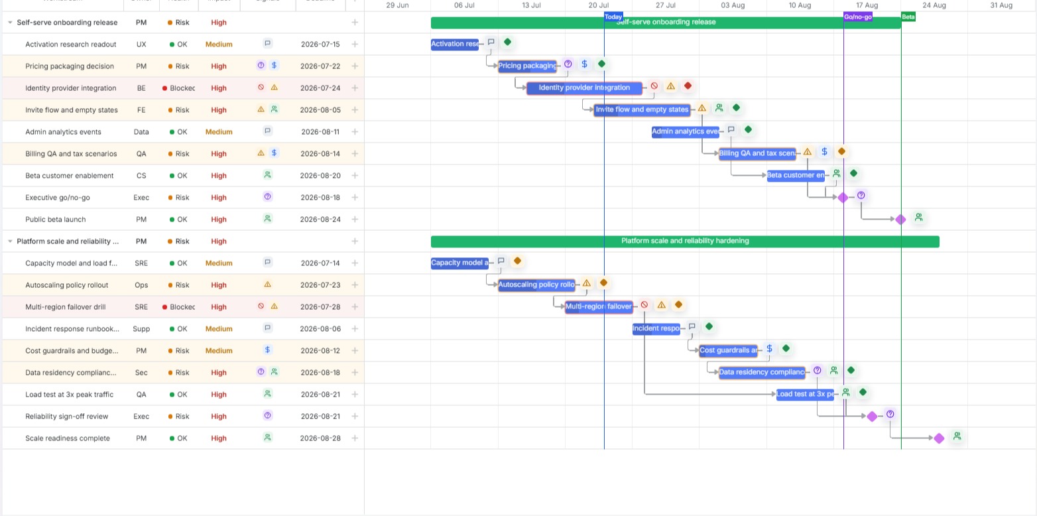Viewport: 1037px width, 516px height.
Task: Collapse the Platform scale and reliability group
Action: pos(10,241)
